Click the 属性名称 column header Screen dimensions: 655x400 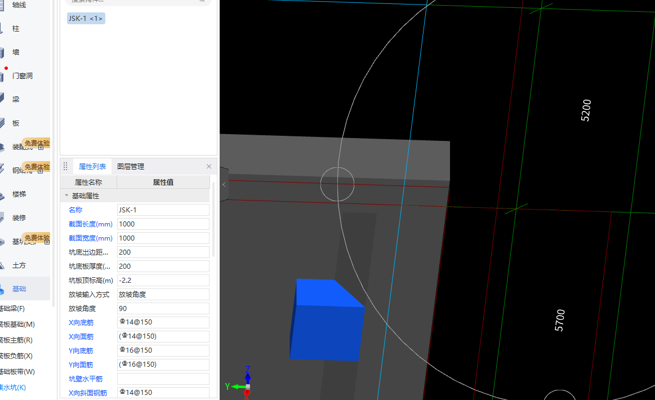click(88, 182)
